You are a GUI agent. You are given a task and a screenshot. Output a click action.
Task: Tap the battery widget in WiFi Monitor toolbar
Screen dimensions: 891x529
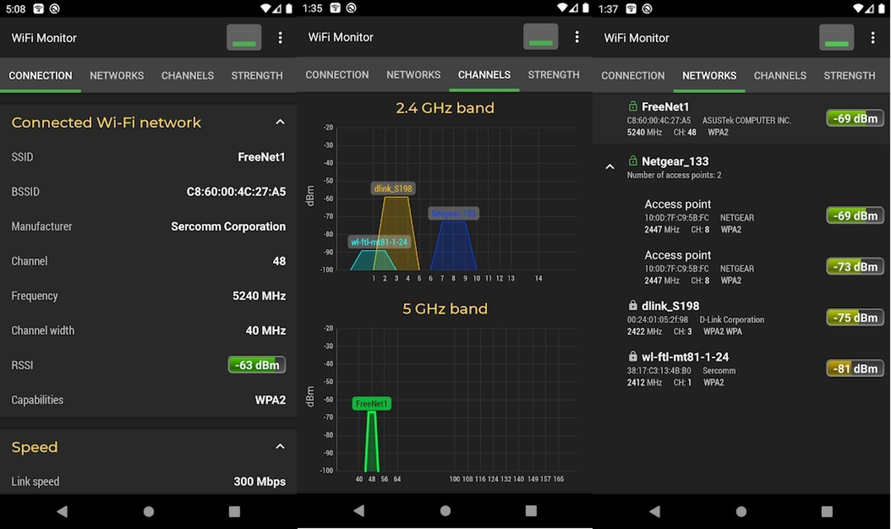(244, 37)
